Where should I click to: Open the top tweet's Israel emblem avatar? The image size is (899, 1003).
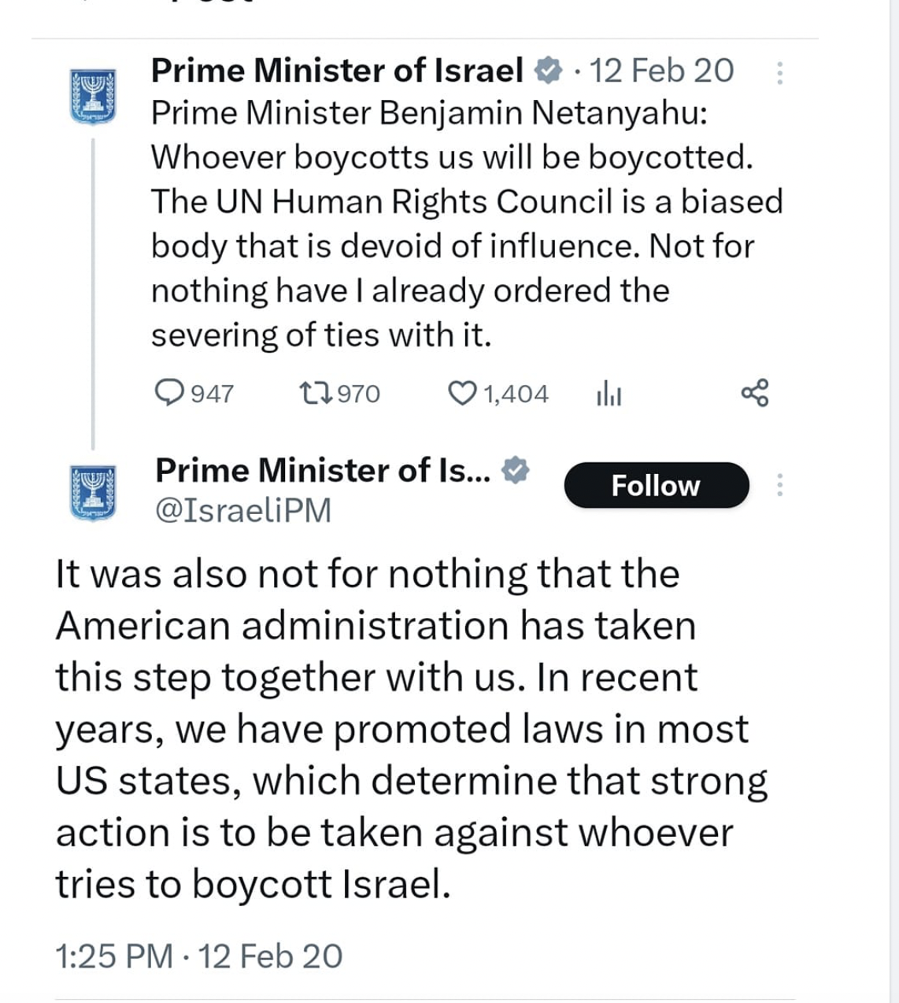coord(93,96)
